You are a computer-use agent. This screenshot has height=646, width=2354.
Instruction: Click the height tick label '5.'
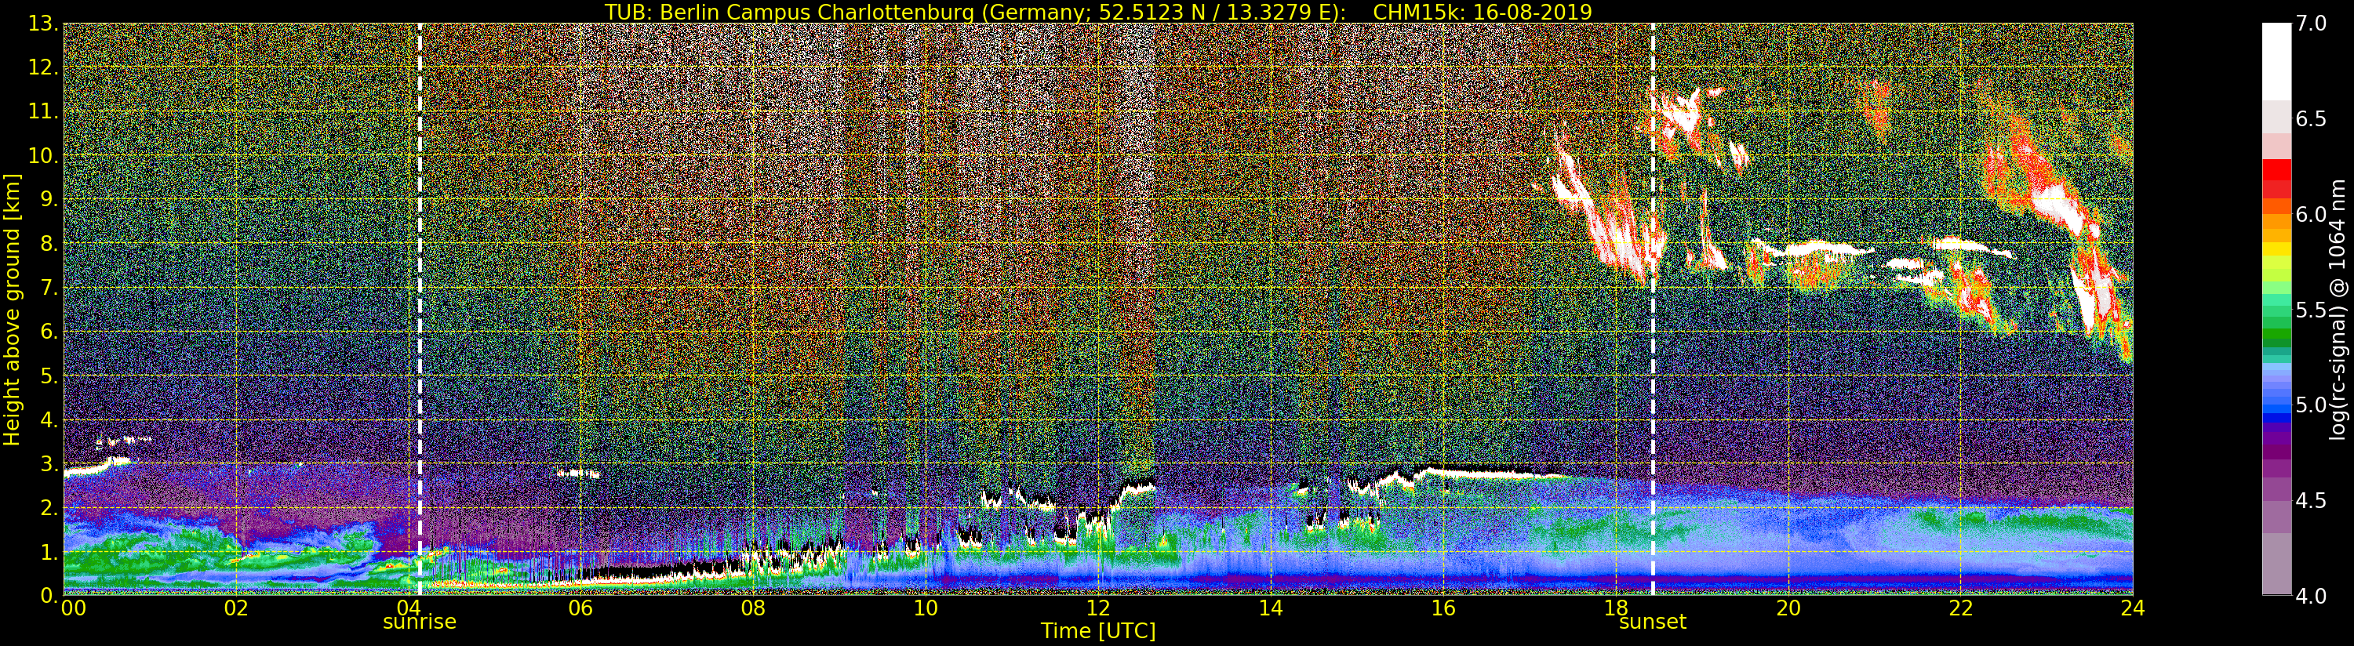pyautogui.click(x=49, y=376)
